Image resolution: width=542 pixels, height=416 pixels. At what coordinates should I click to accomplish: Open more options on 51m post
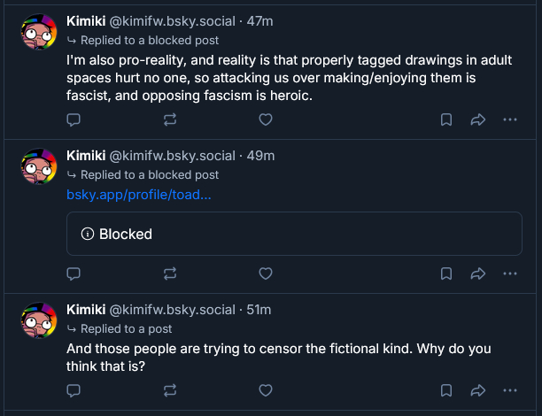pyautogui.click(x=509, y=389)
